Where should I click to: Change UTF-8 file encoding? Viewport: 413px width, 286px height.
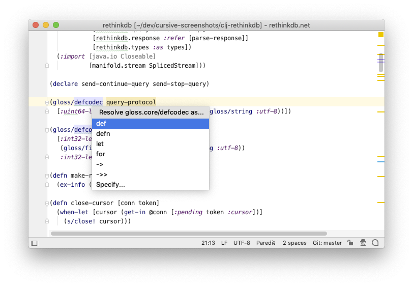[x=242, y=243]
